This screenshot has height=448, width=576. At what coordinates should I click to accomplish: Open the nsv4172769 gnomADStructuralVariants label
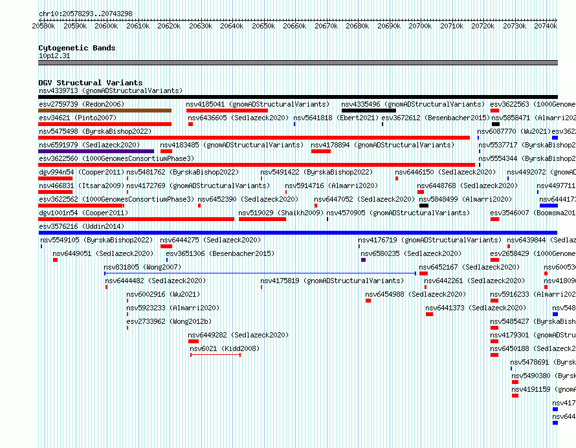pos(198,186)
